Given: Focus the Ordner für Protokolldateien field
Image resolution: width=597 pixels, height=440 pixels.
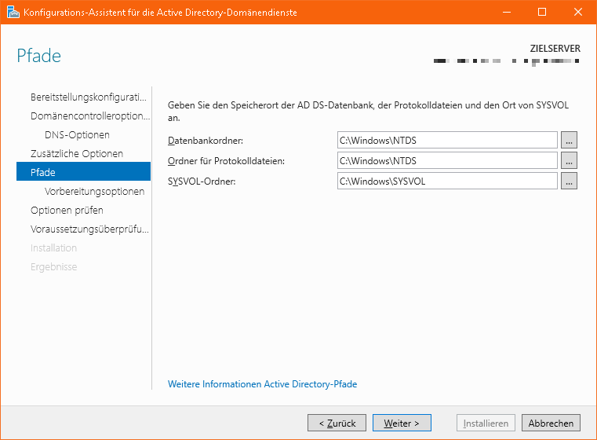Looking at the screenshot, I should (x=446, y=161).
